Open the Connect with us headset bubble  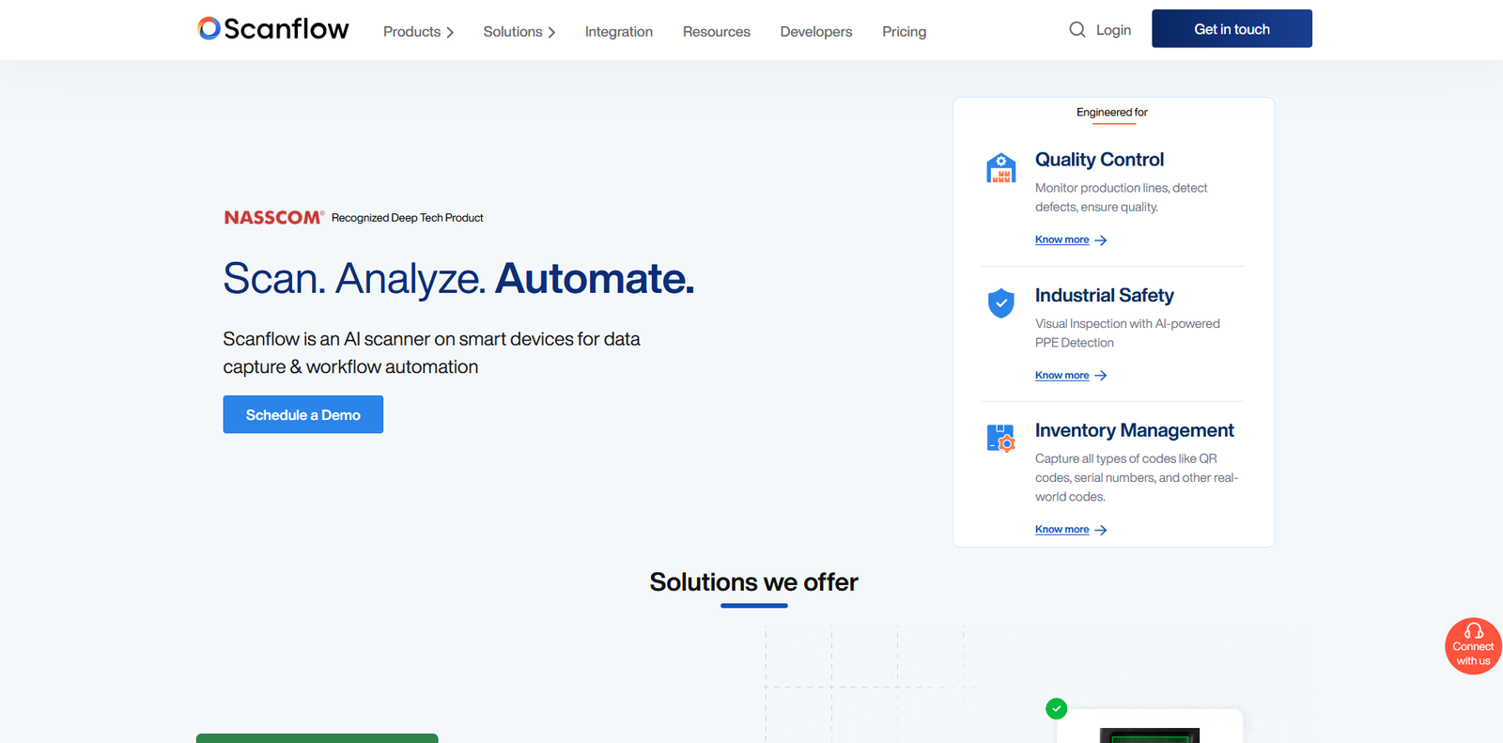point(1472,645)
